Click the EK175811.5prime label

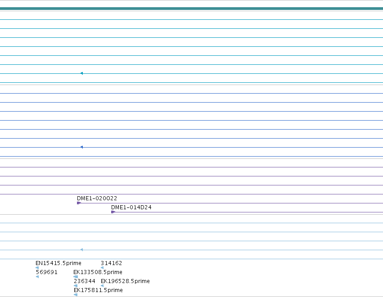[x=98, y=290]
